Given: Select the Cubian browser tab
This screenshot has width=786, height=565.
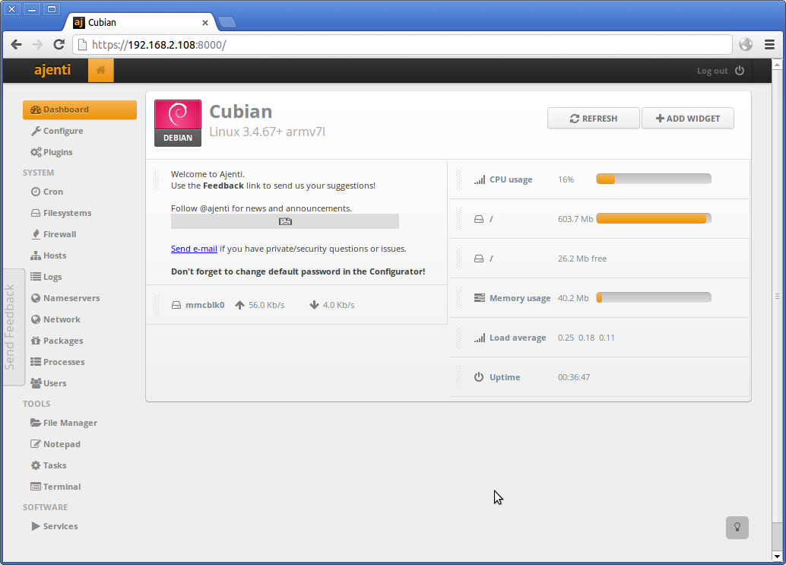Looking at the screenshot, I should click(x=141, y=23).
